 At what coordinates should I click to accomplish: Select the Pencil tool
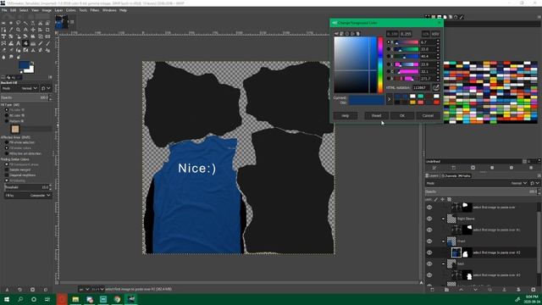click(40, 43)
